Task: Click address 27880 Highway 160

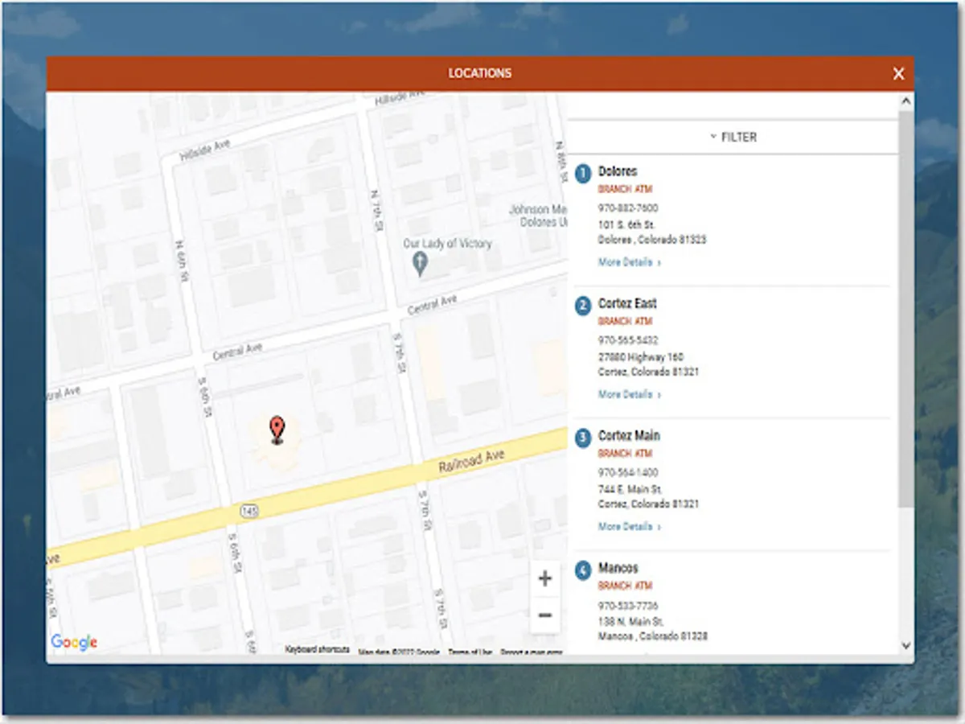Action: [641, 356]
